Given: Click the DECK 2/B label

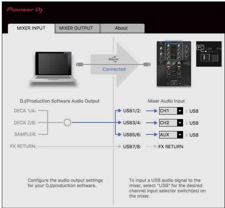Looking at the screenshot, I should click(x=25, y=122).
